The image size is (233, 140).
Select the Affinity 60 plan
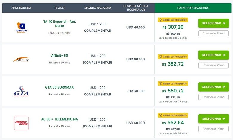pyautogui.click(x=214, y=55)
